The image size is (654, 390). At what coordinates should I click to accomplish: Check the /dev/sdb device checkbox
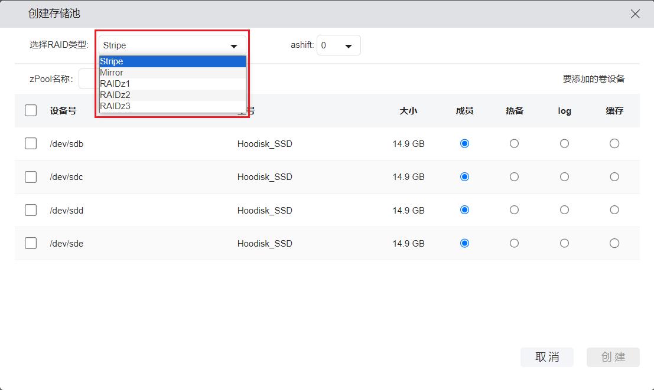click(31, 143)
